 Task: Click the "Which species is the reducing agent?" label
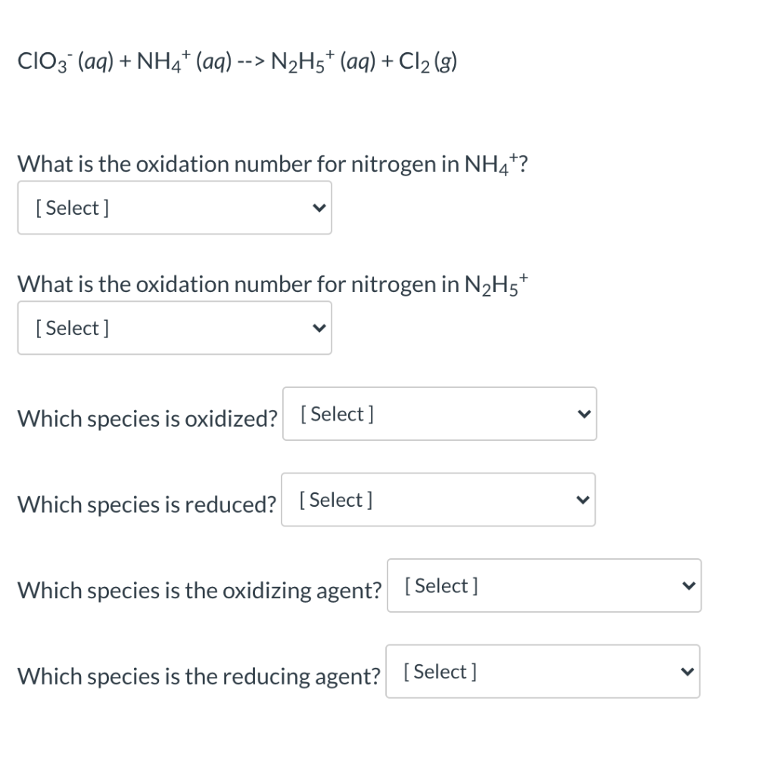[198, 676]
